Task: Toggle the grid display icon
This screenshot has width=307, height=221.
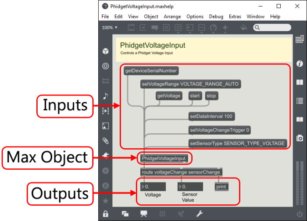Action: pyautogui.click(x=162, y=214)
